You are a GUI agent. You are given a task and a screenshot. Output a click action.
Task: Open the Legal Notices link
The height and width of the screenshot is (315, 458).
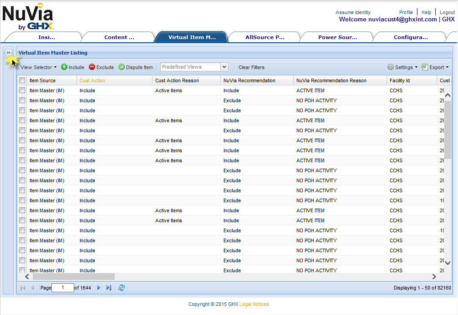pyautogui.click(x=254, y=304)
